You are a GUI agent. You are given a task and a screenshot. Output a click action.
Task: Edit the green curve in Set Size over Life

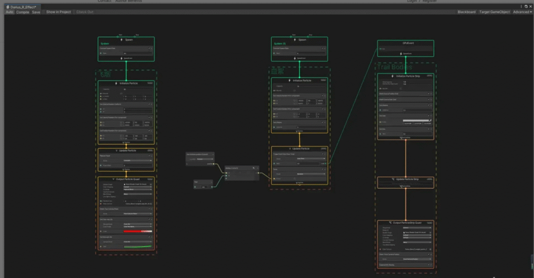138,246
